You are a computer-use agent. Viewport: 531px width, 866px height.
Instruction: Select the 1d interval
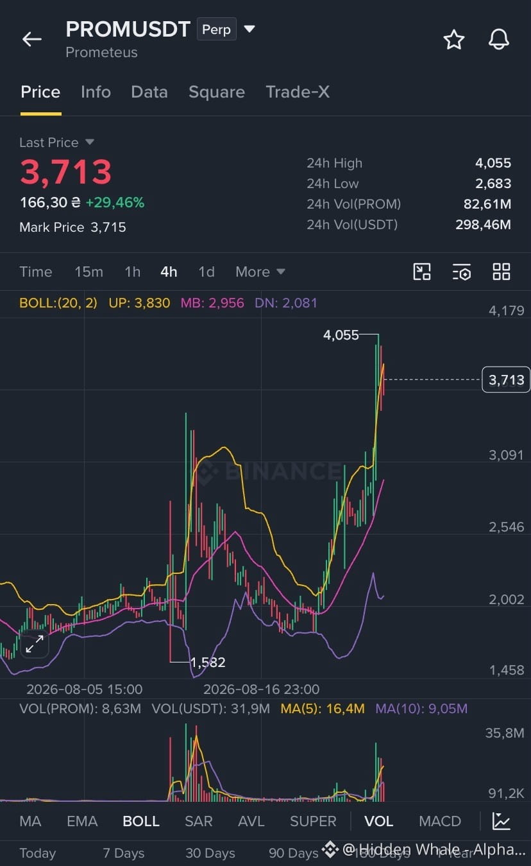coord(206,272)
